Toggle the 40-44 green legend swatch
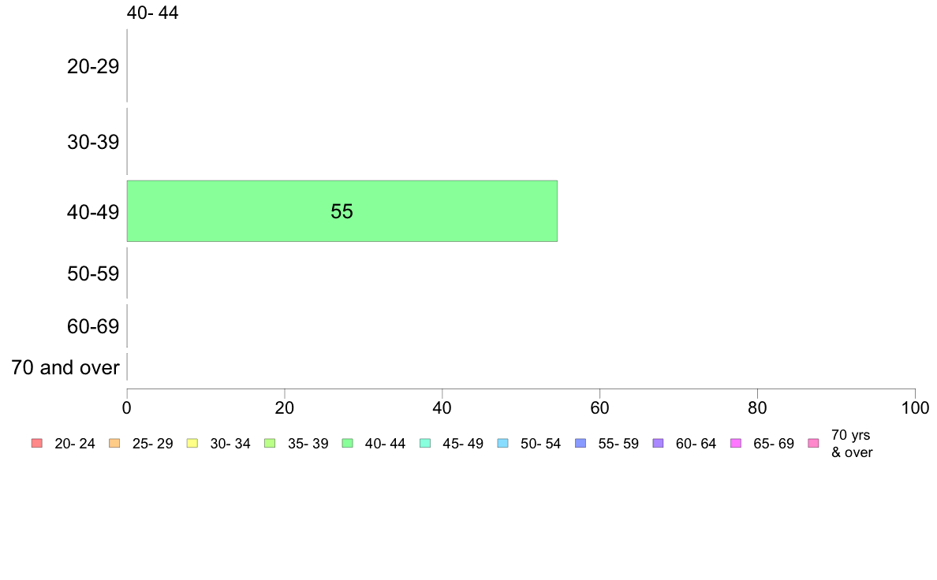 click(348, 443)
